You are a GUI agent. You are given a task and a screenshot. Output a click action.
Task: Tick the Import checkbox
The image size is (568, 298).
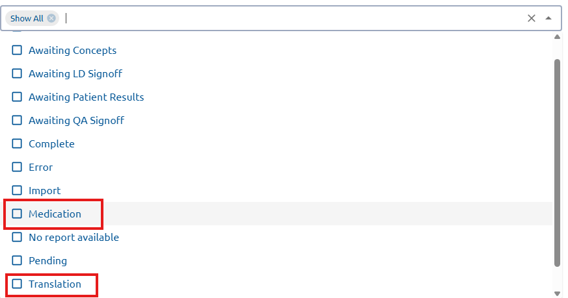point(17,190)
